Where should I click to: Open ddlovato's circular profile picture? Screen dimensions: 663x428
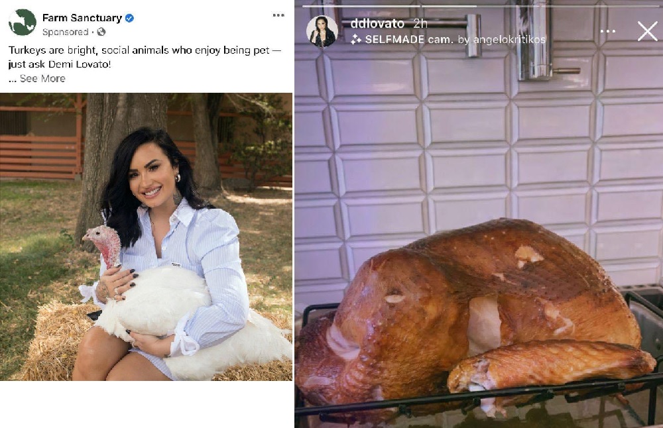point(322,31)
